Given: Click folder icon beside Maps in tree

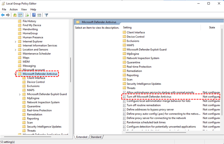Looking at the screenshot, I should 20,58.
